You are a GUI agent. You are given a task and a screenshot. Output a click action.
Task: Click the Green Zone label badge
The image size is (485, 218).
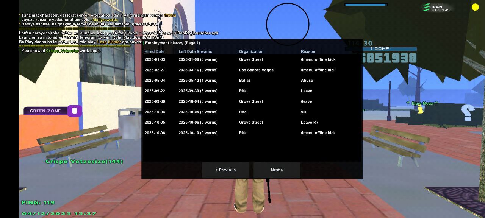pyautogui.click(x=45, y=111)
